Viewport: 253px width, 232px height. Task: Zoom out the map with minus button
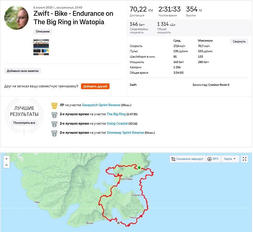pos(6,165)
